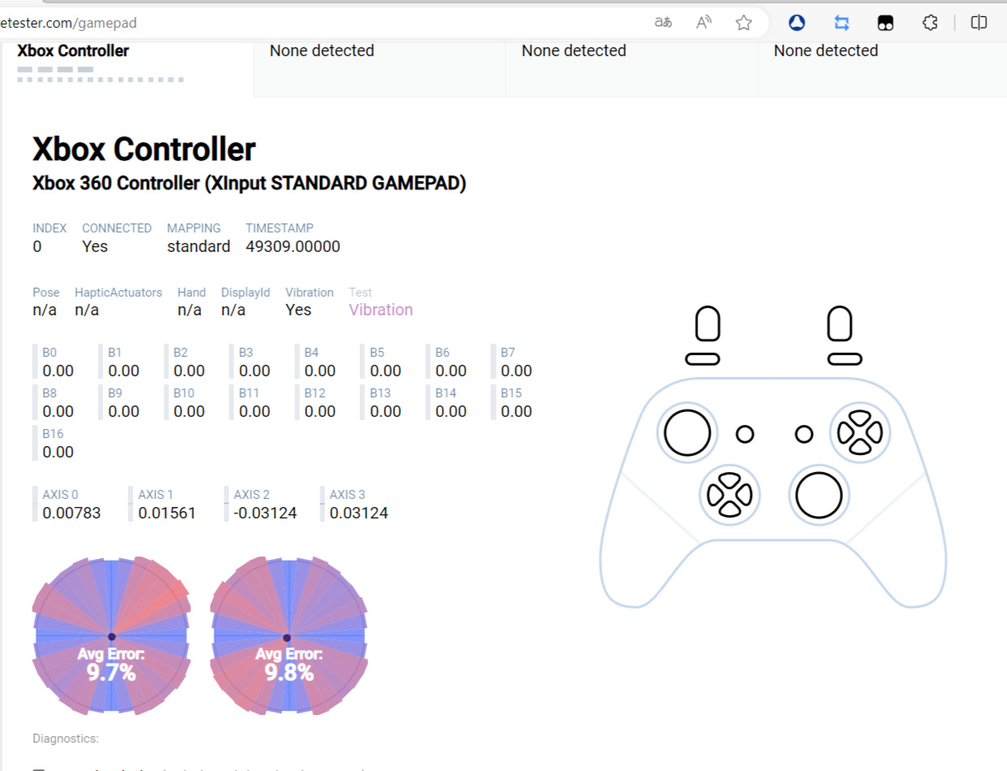The height and width of the screenshot is (771, 1007).
Task: Click the AXIS 3 value 0.03124
Action: [x=358, y=513]
